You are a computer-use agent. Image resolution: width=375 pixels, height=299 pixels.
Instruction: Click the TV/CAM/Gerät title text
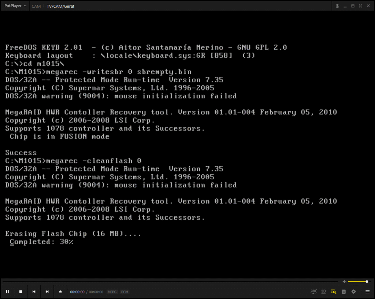tap(60, 6)
